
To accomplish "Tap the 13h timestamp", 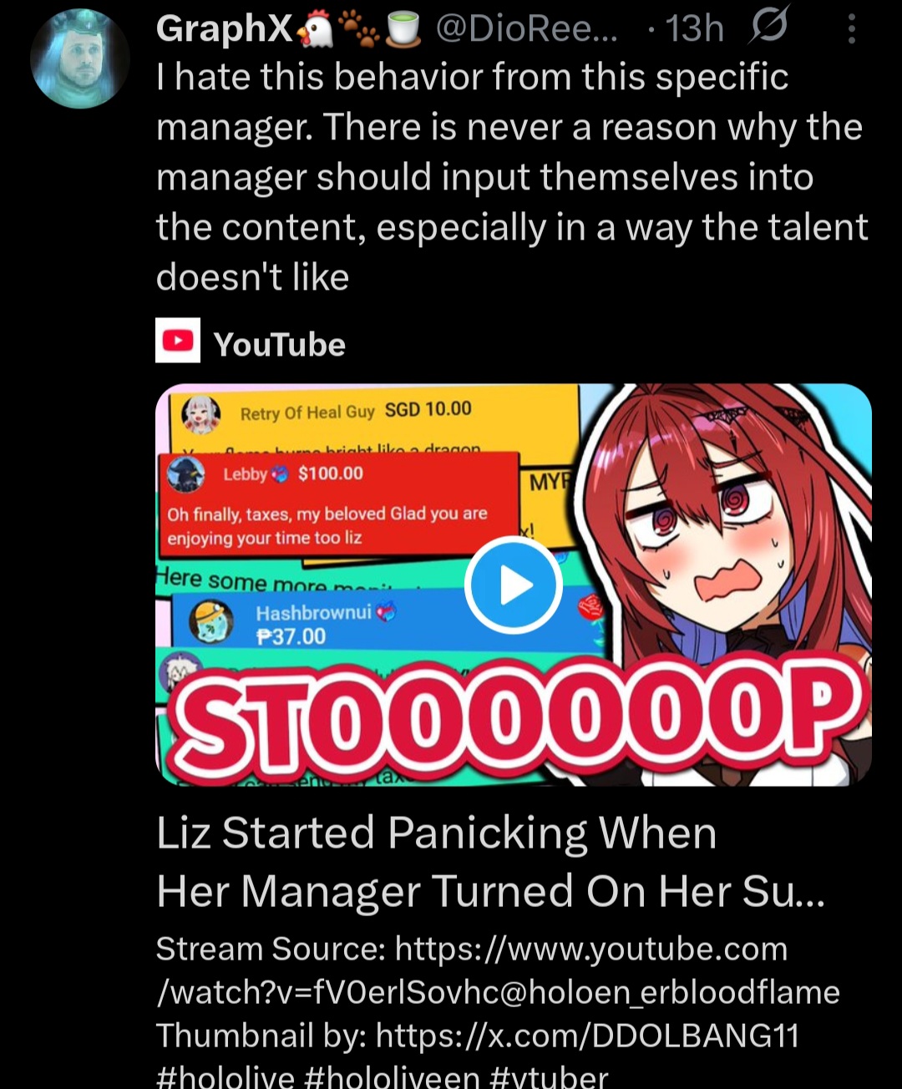I will [x=695, y=29].
